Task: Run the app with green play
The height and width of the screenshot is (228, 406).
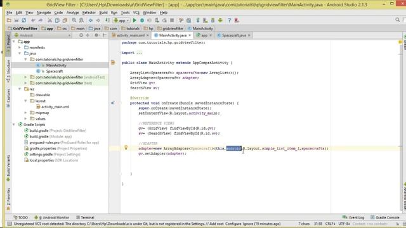Action: click(134, 20)
